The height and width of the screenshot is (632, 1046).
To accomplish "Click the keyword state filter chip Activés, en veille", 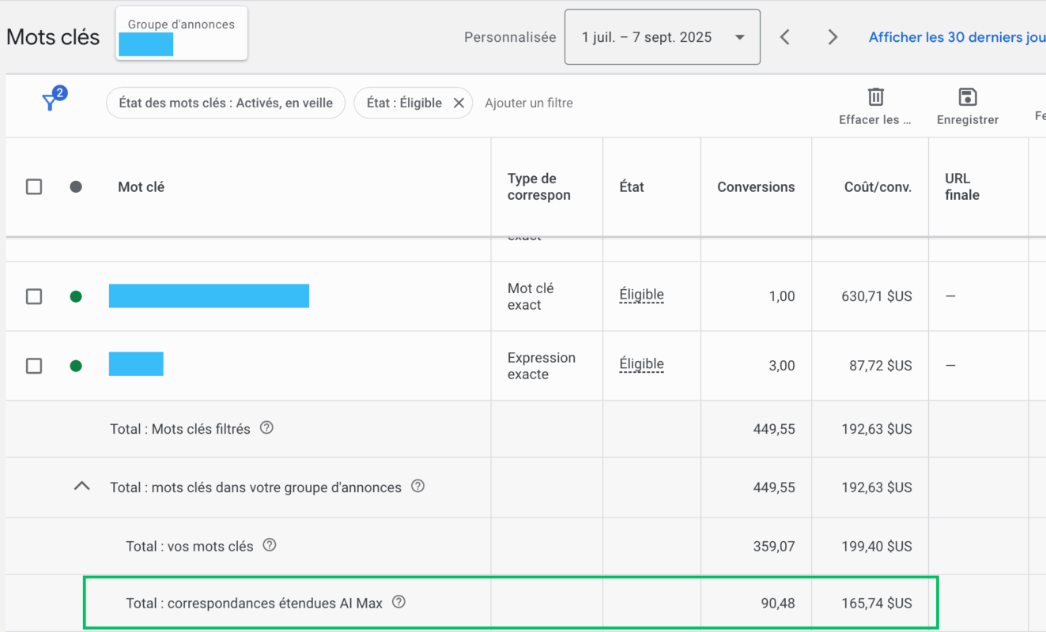I will (225, 103).
